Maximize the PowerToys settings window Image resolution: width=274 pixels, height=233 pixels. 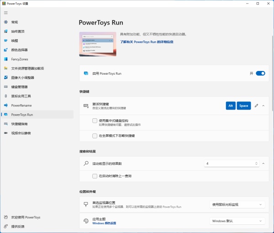tap(258, 4)
